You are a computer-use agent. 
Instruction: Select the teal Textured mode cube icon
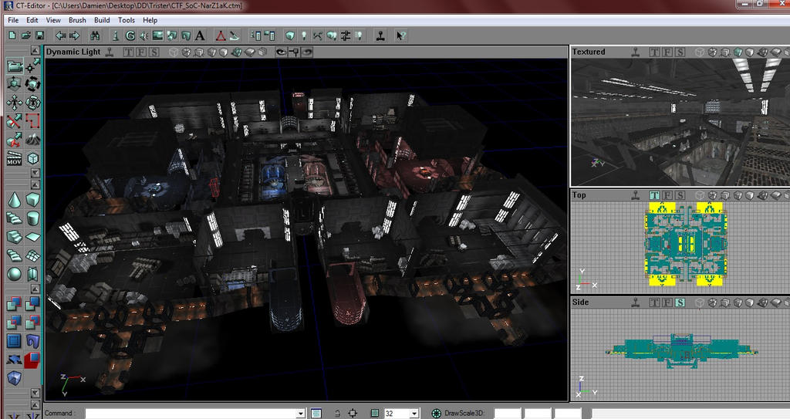[738, 52]
